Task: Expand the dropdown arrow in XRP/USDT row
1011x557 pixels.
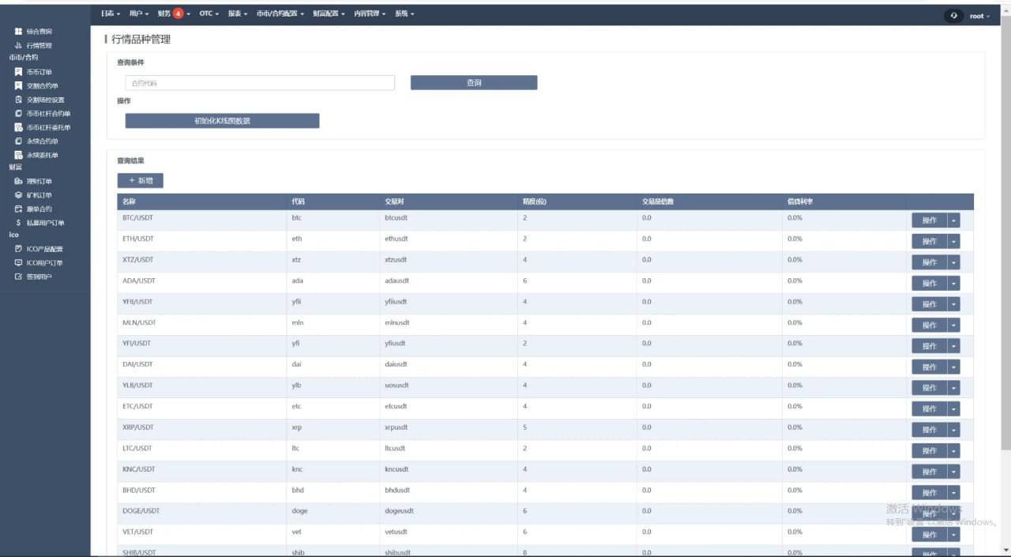Action: click(953, 430)
